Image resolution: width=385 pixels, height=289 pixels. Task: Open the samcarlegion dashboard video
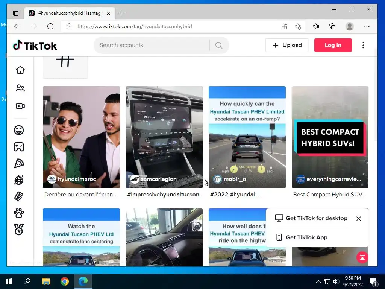(x=164, y=137)
